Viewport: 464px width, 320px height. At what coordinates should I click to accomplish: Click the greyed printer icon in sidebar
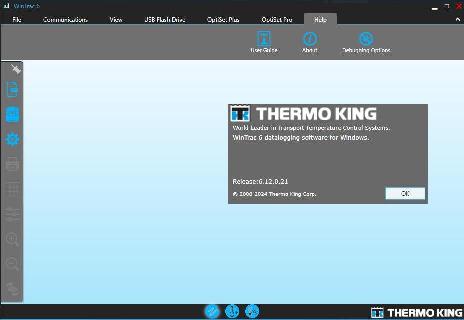coord(12,164)
